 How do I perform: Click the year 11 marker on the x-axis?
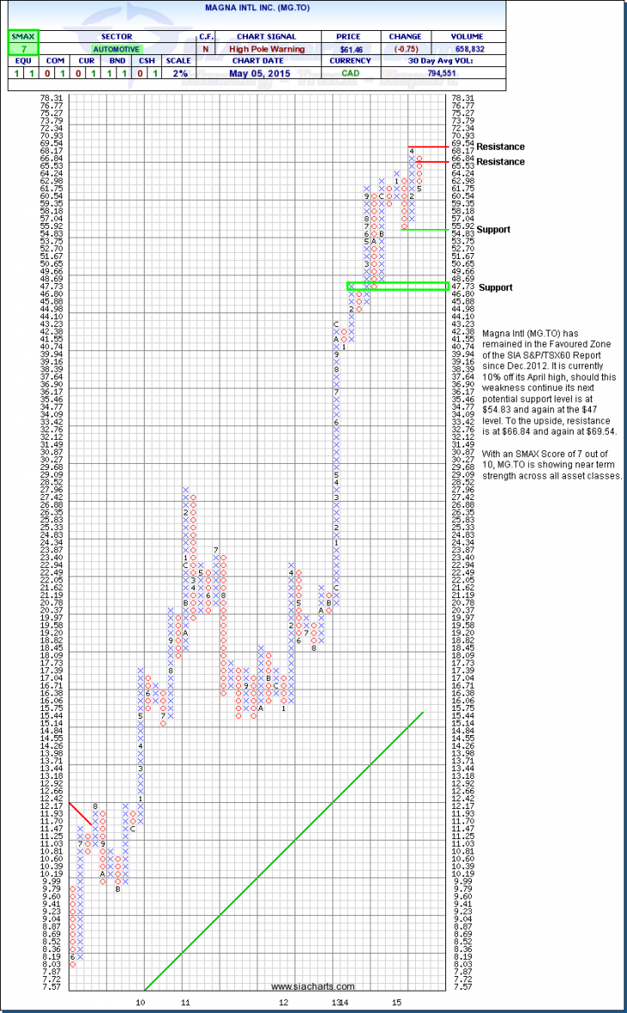point(185,1004)
